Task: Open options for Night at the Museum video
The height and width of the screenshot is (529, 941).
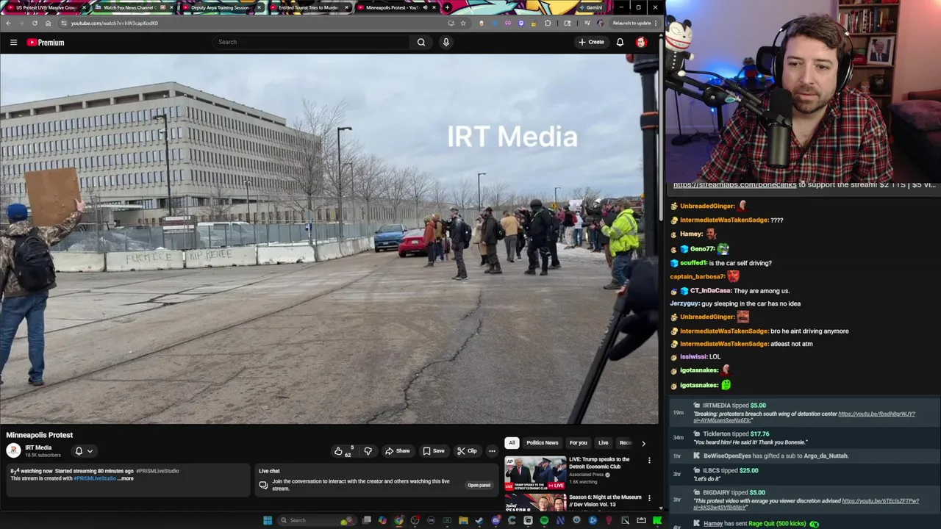Action: (649, 498)
